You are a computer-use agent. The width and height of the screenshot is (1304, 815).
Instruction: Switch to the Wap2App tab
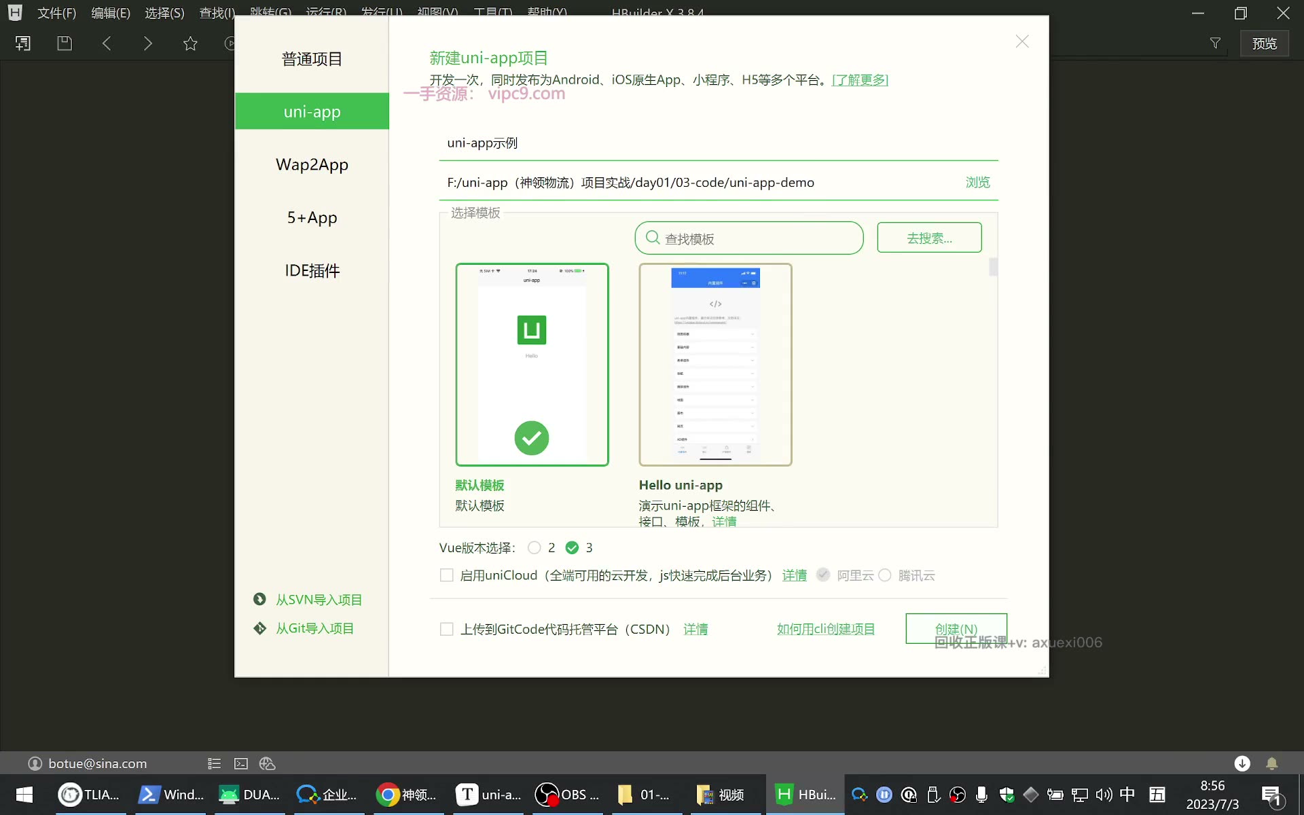312,164
